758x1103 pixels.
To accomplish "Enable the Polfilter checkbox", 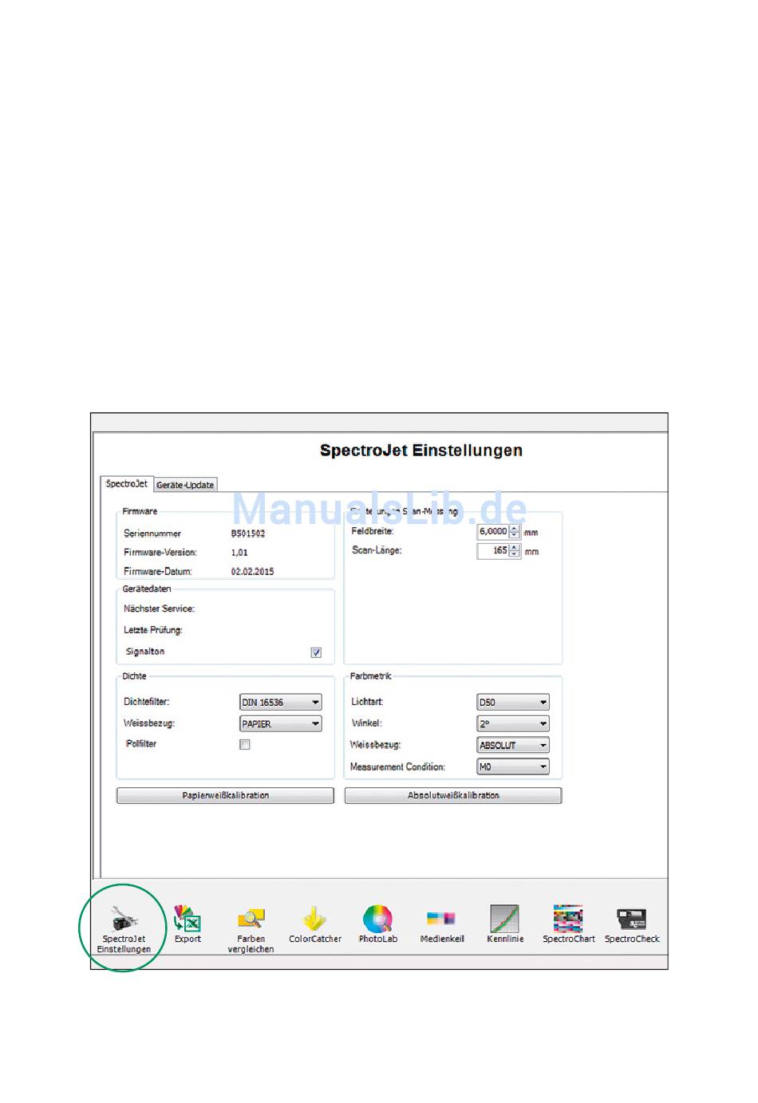I will [x=245, y=745].
